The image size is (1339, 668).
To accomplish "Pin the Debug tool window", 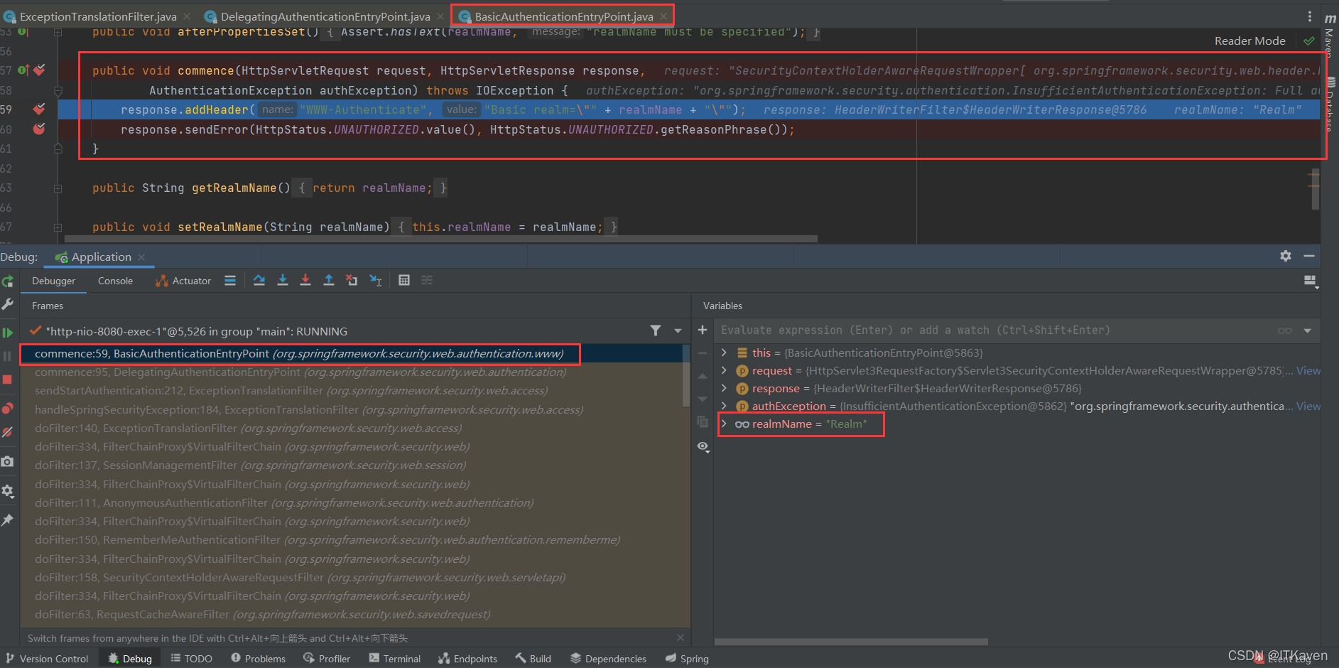I will point(8,520).
